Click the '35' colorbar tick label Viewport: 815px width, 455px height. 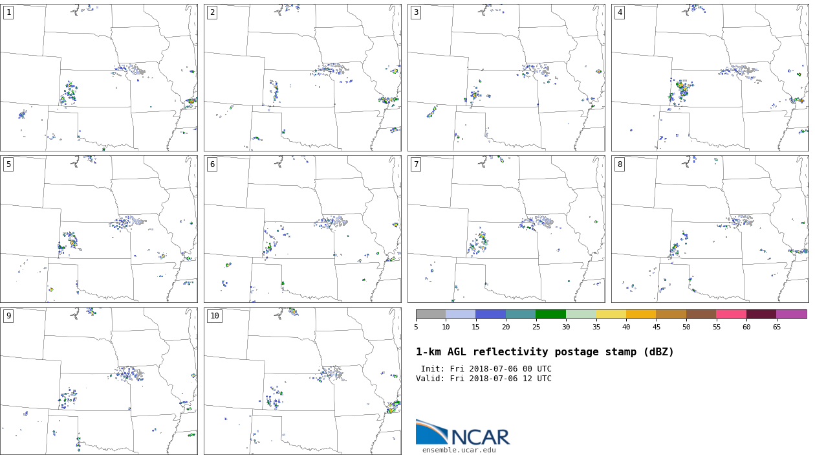coord(596,327)
